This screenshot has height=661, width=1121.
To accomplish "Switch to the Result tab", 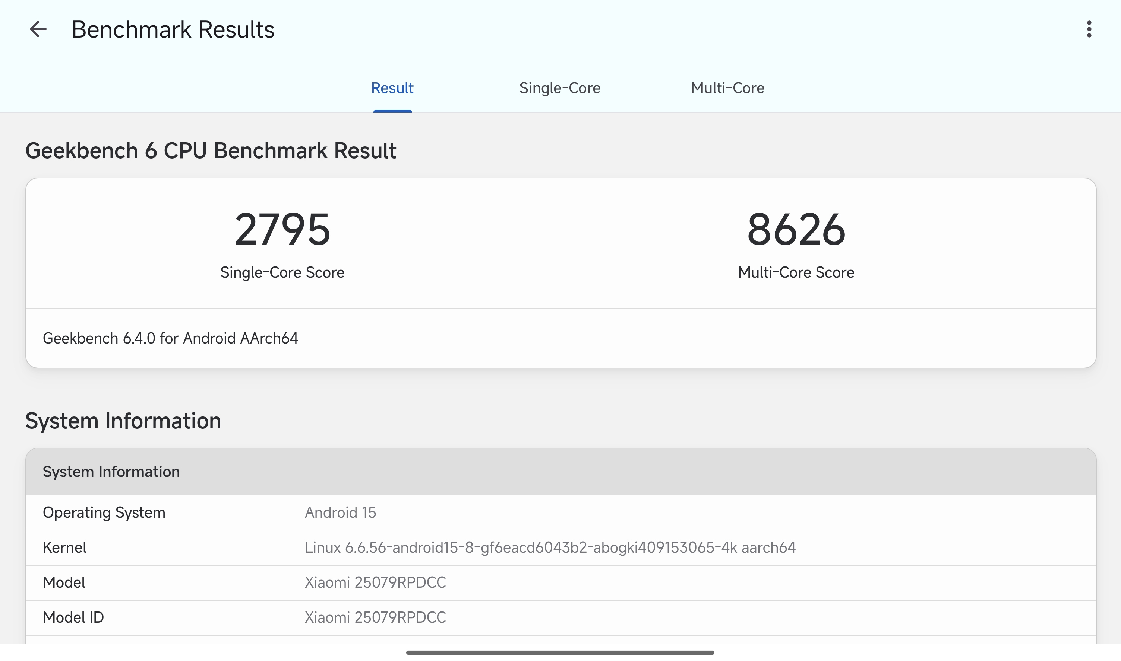I will tap(392, 88).
